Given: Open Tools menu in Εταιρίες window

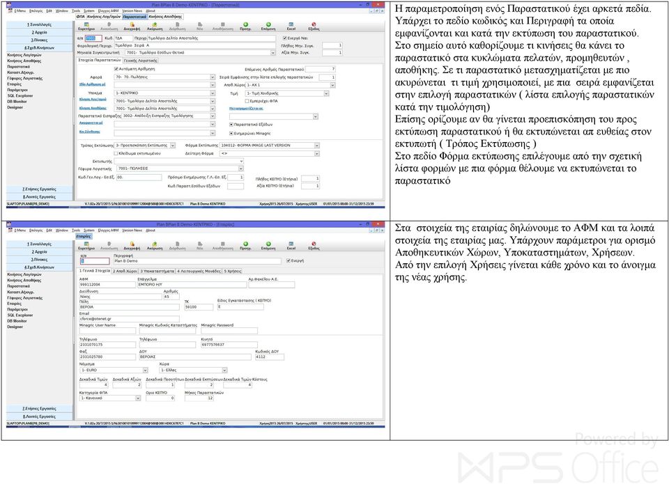Looking at the screenshot, I should [76, 231].
